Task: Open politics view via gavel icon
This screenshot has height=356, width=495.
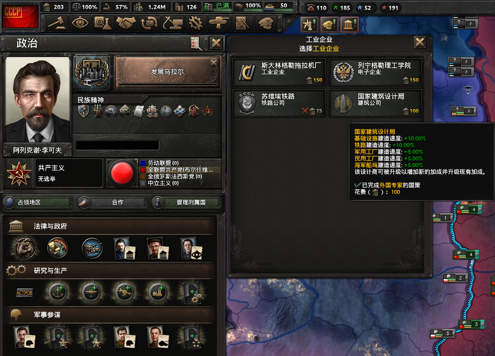Action: tap(57, 23)
